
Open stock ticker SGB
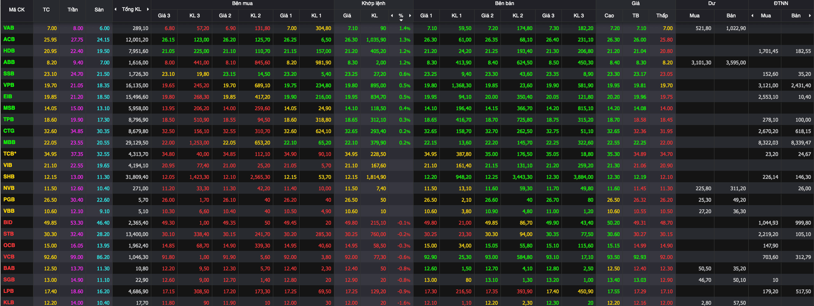click(x=9, y=280)
